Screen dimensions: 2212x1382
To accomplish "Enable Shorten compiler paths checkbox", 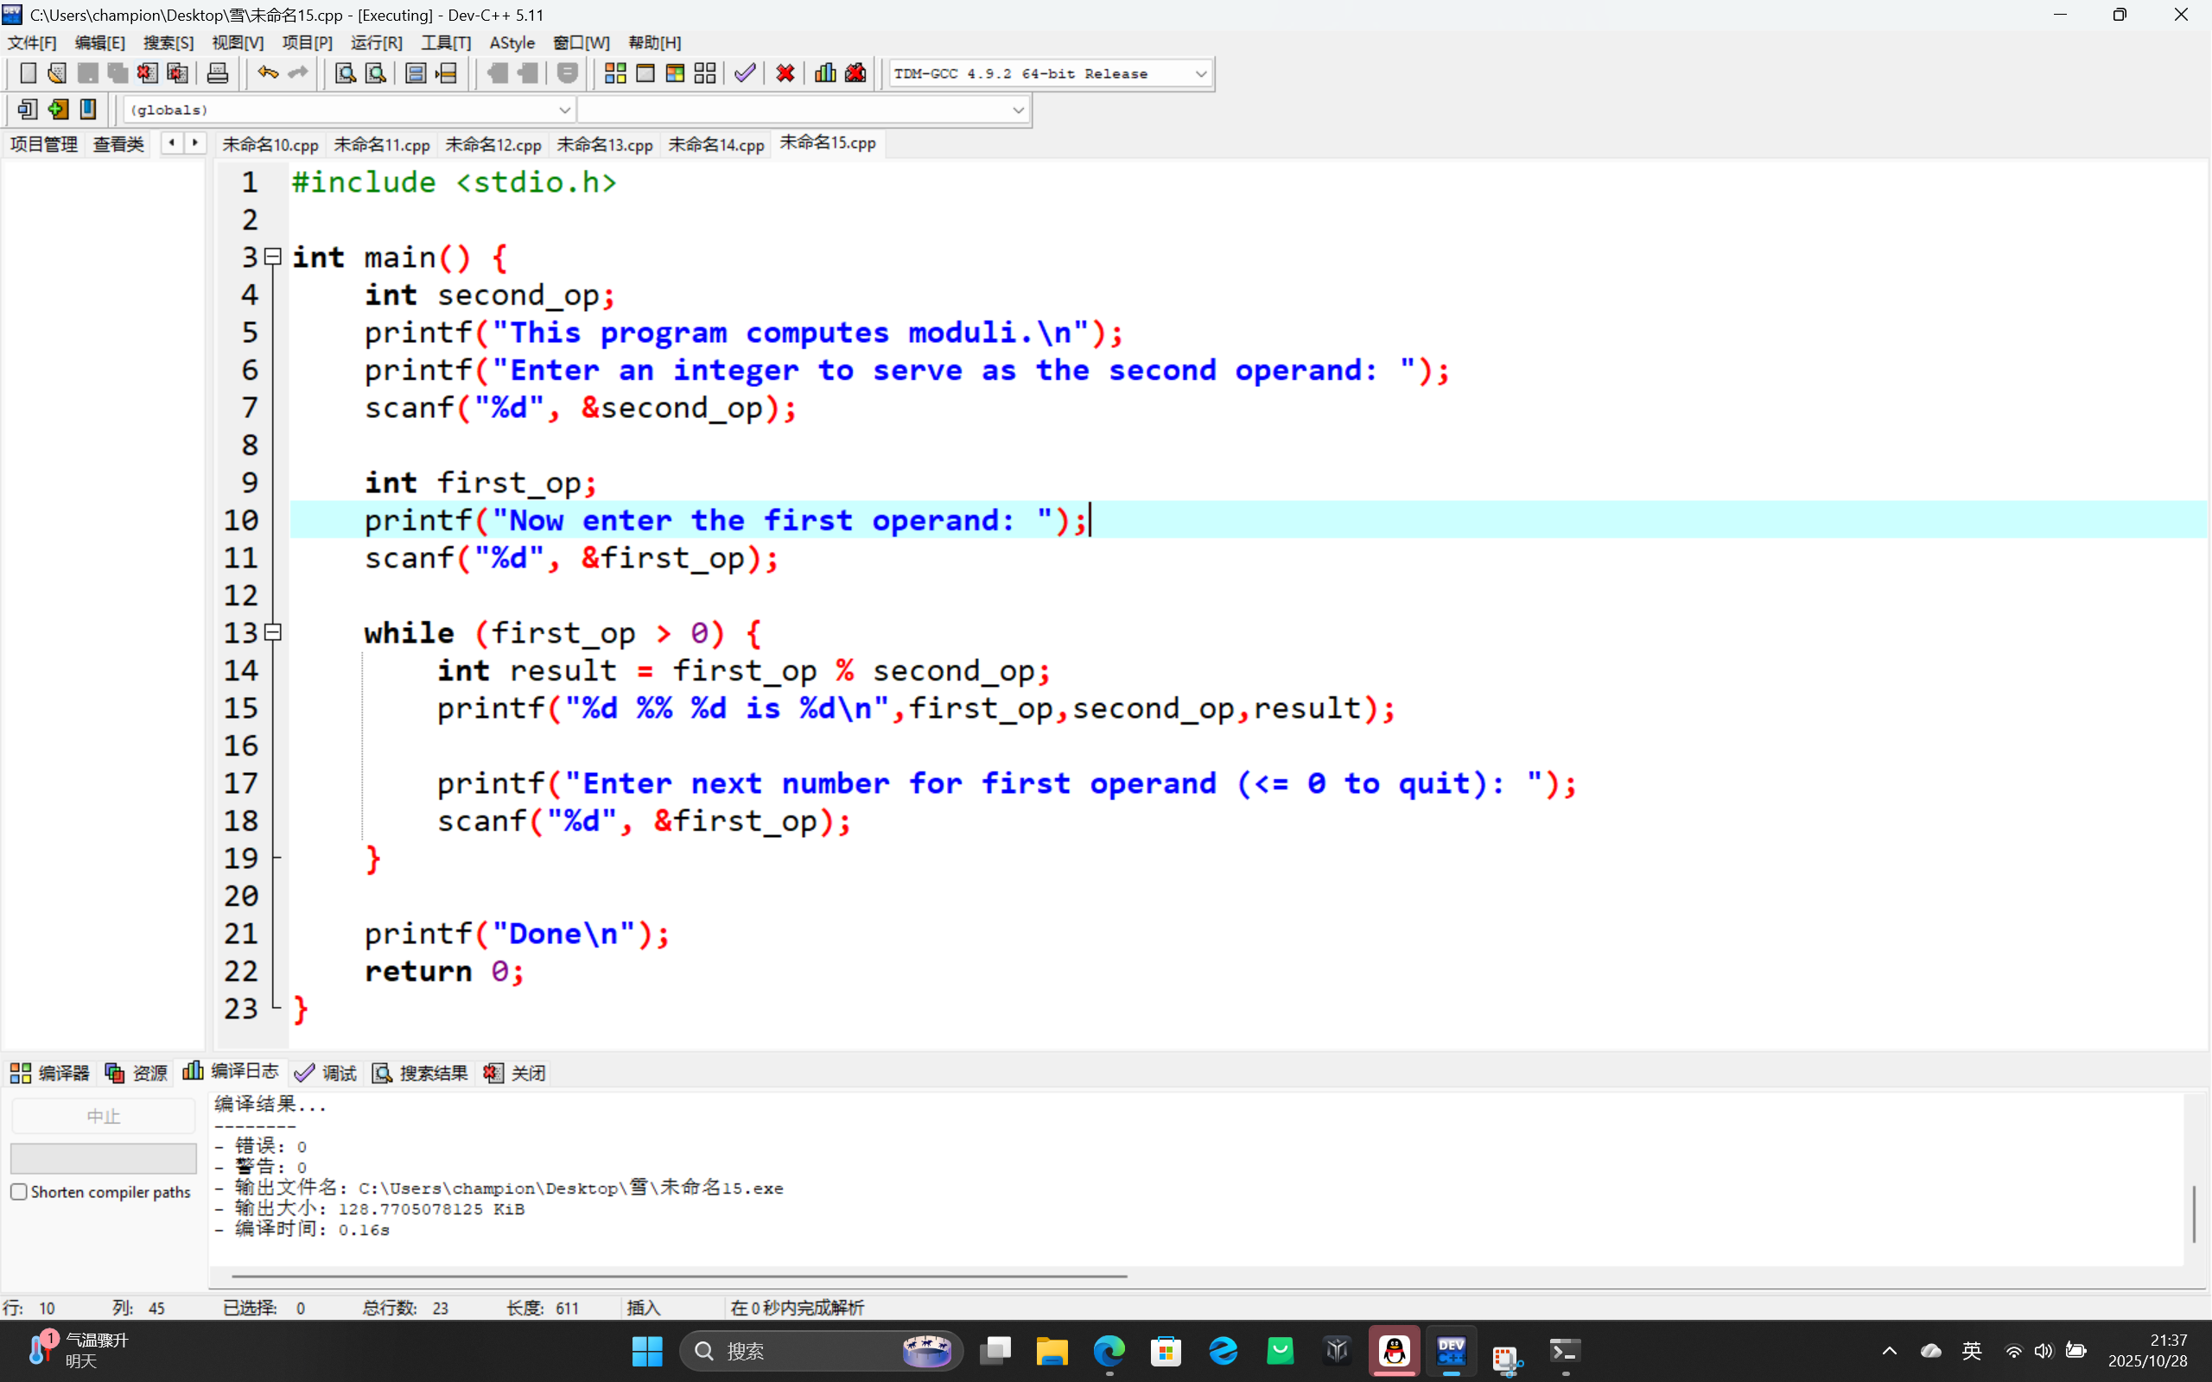I will tap(19, 1192).
